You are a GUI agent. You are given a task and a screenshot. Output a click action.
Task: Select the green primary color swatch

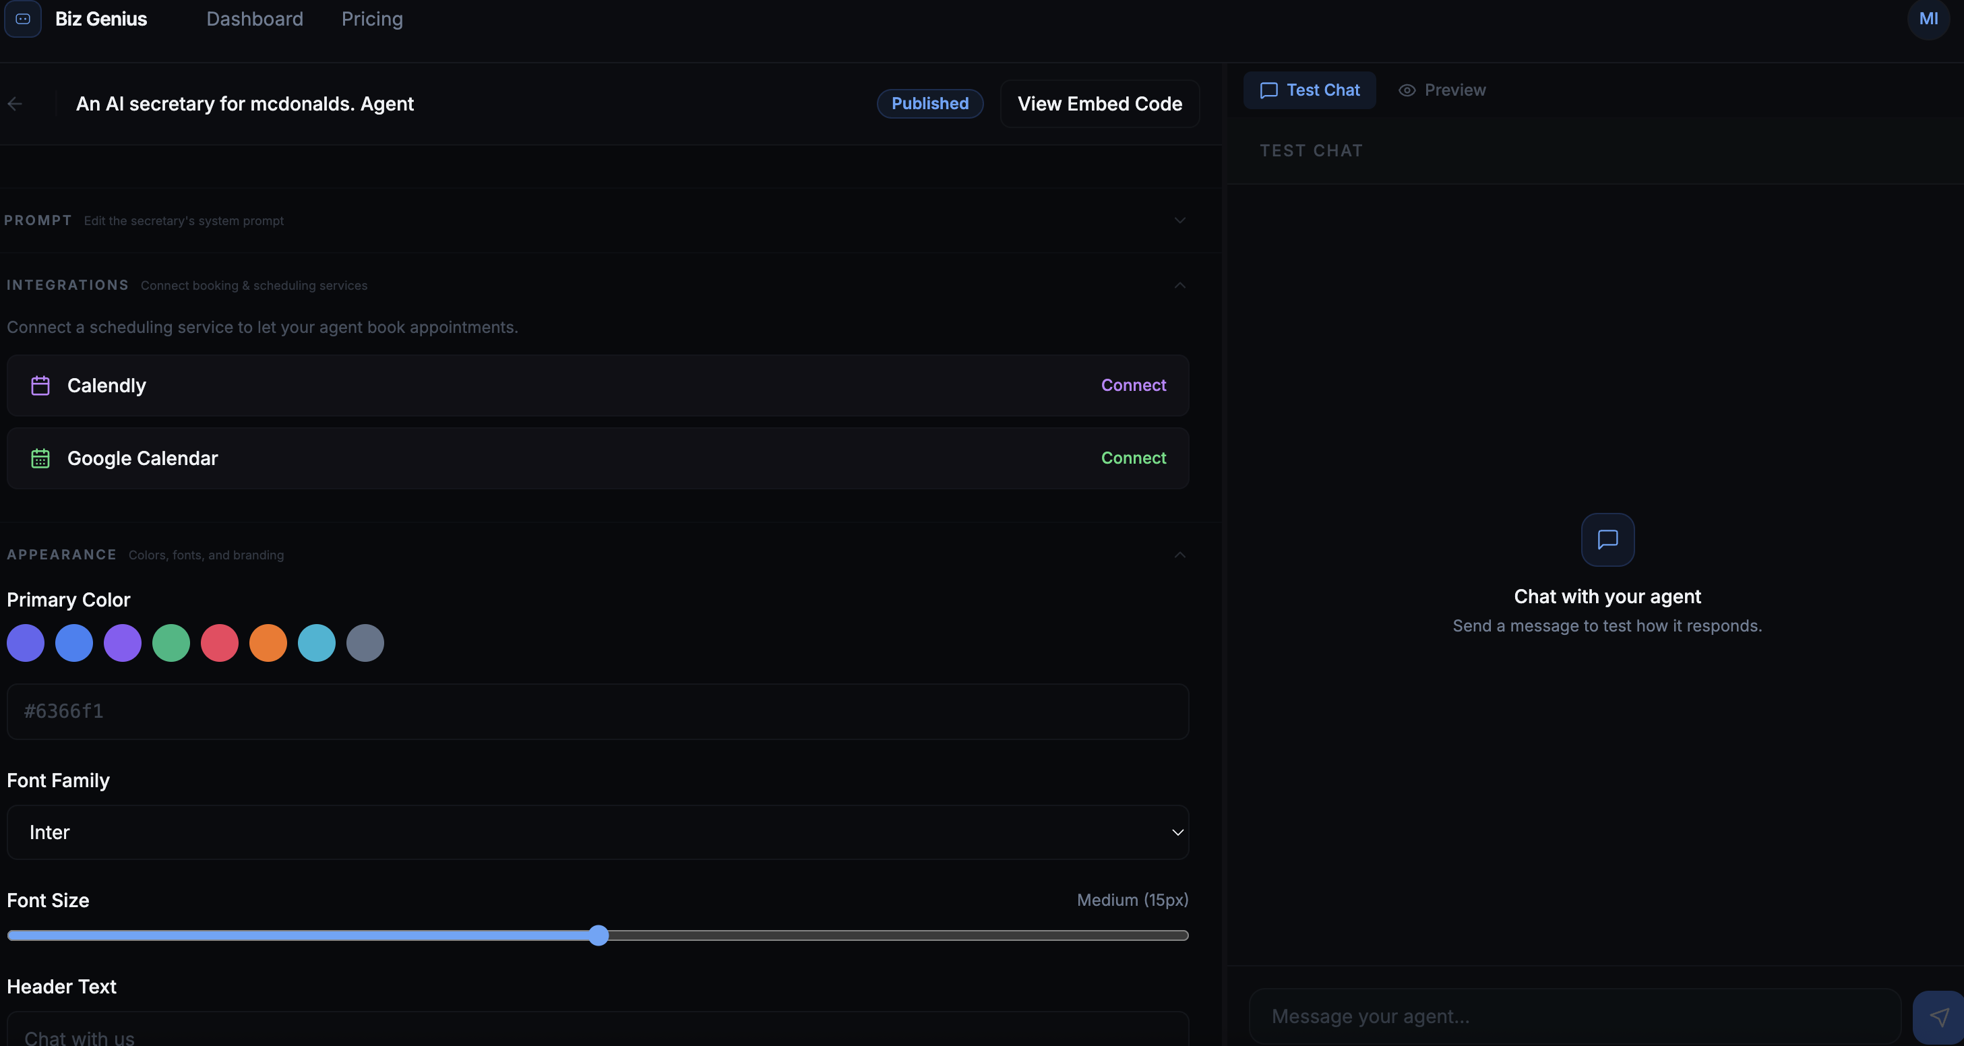[x=171, y=642]
